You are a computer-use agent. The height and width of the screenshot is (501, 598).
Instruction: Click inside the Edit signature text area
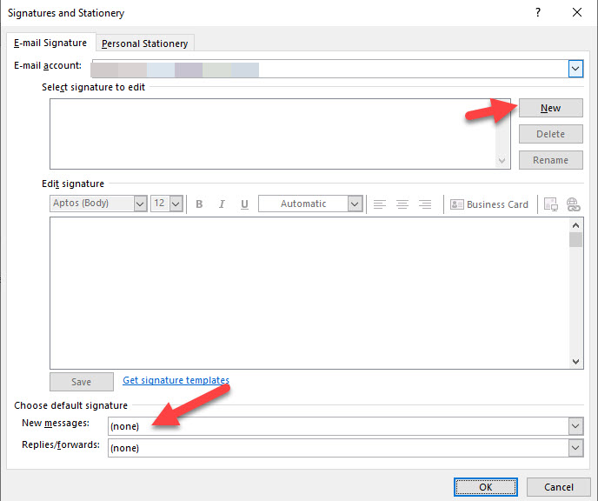[x=309, y=293]
